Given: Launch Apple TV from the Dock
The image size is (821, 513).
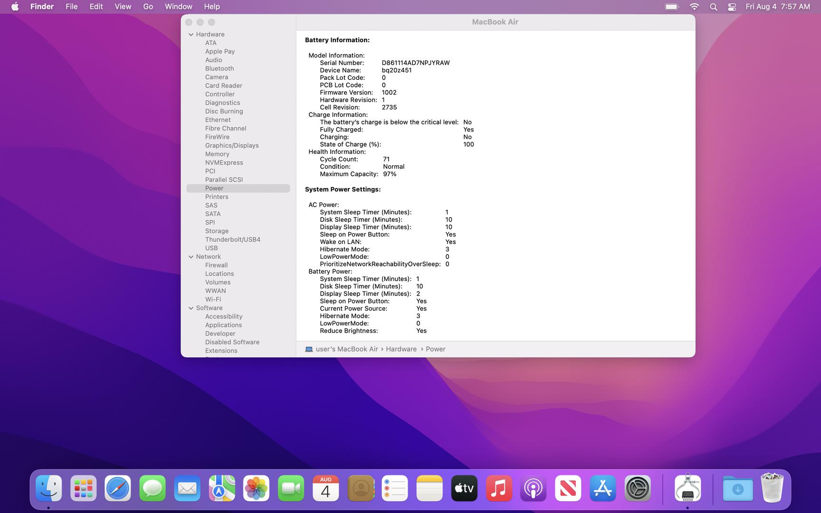Looking at the screenshot, I should tap(464, 488).
